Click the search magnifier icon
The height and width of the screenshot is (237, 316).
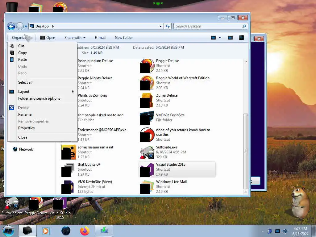[244, 27]
